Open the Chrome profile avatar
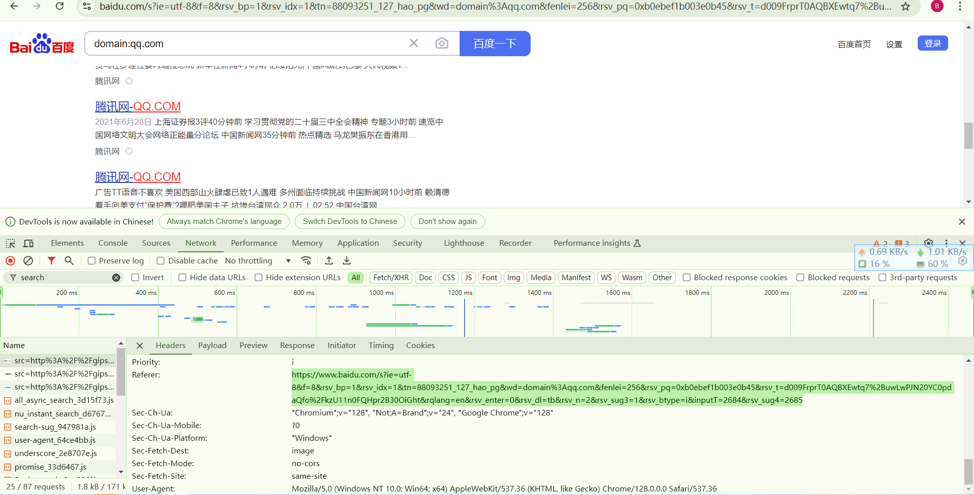Image resolution: width=974 pixels, height=495 pixels. tap(937, 6)
